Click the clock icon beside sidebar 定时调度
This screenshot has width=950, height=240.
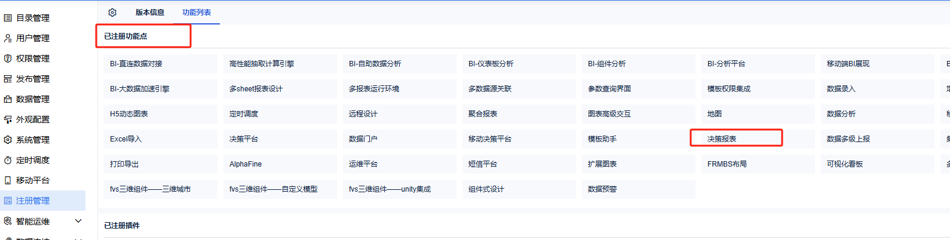click(8, 160)
